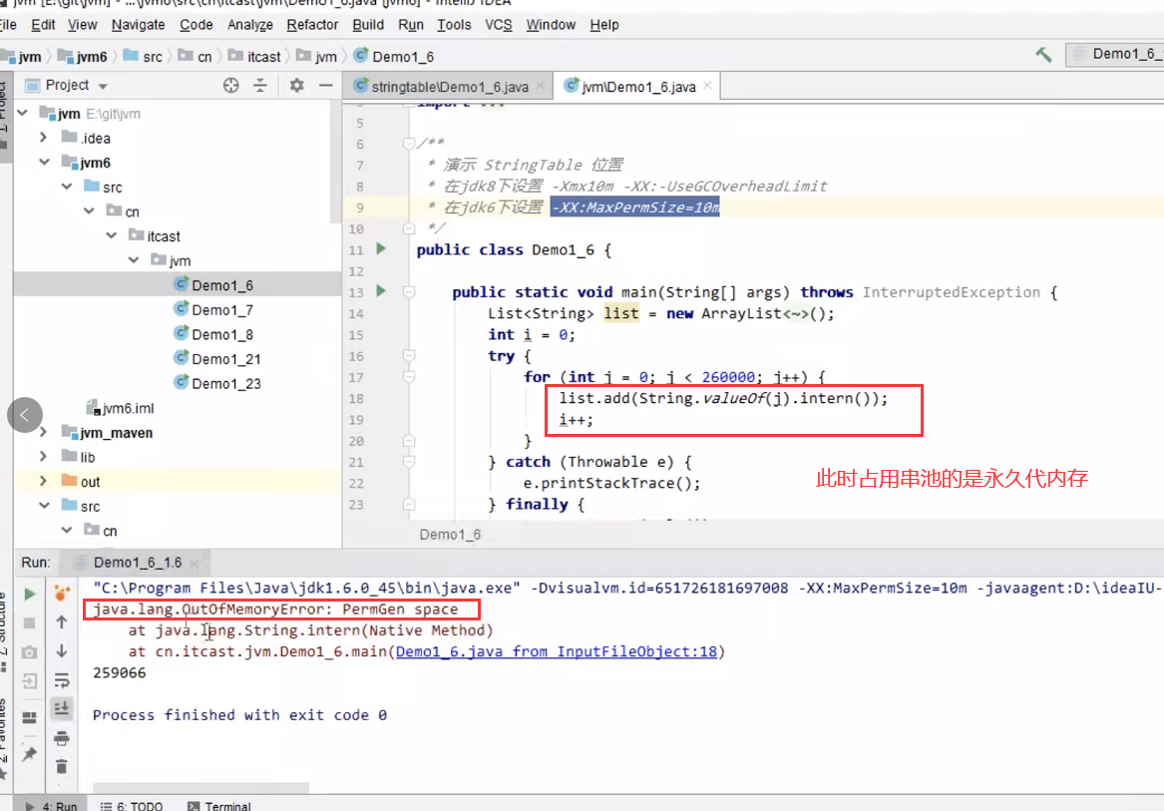Toggle scroll to end of console
The image size is (1164, 811).
tap(61, 708)
